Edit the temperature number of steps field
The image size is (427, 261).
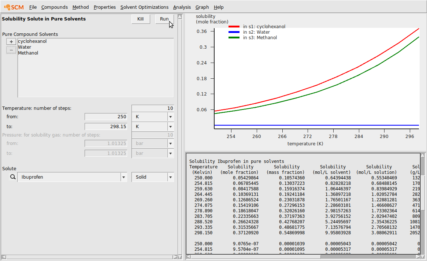pos(152,108)
